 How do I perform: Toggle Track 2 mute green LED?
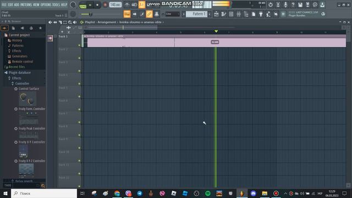tap(79, 58)
